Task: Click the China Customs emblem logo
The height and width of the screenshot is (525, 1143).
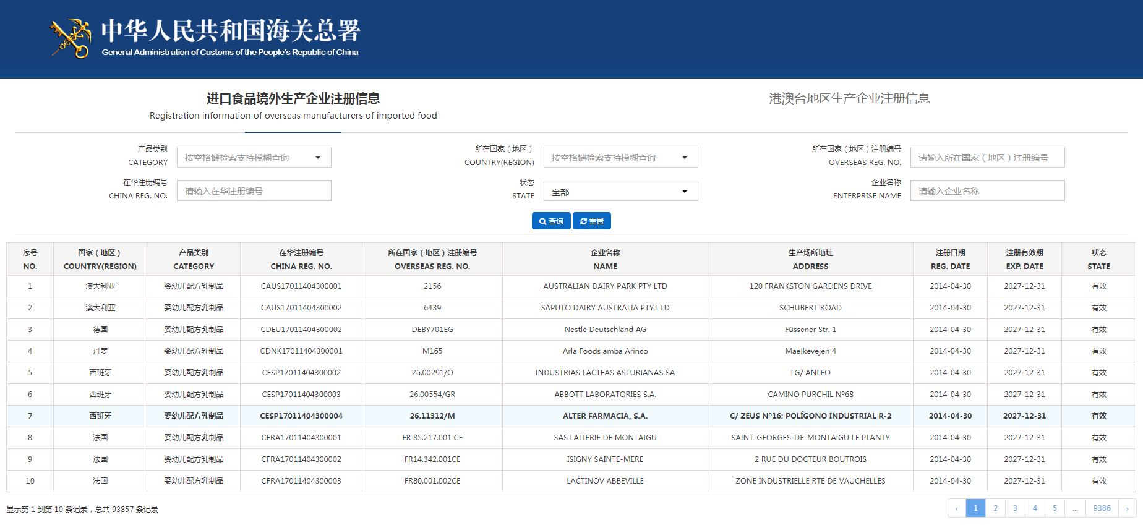Action: point(71,38)
